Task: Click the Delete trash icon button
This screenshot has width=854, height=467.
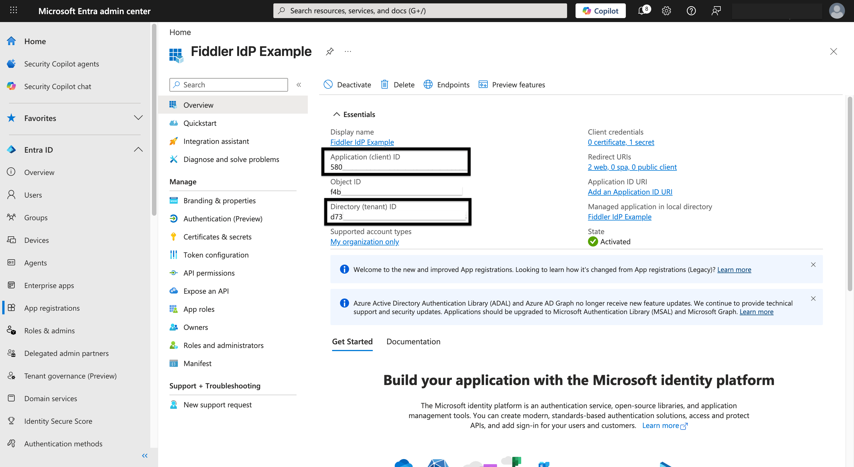Action: coord(398,85)
